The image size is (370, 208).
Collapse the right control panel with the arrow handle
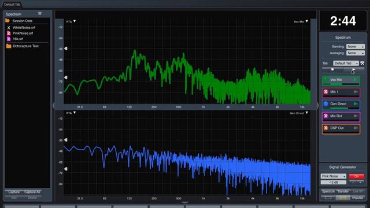coord(317,105)
